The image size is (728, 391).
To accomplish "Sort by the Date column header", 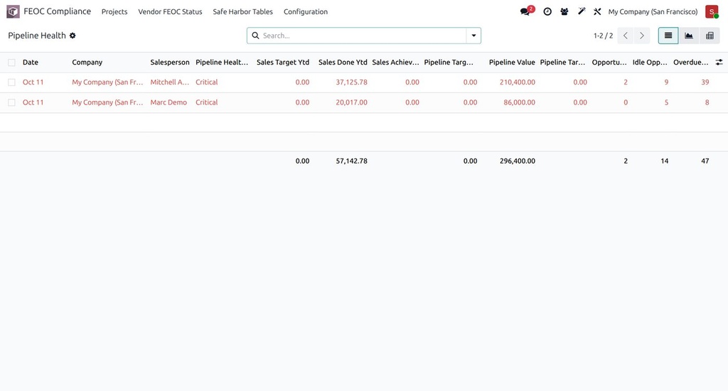I will coord(31,63).
